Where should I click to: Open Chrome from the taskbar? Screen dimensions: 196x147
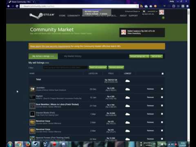[19, 144]
